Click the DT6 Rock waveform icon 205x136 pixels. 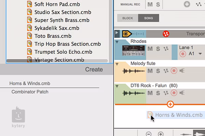coord(133,93)
